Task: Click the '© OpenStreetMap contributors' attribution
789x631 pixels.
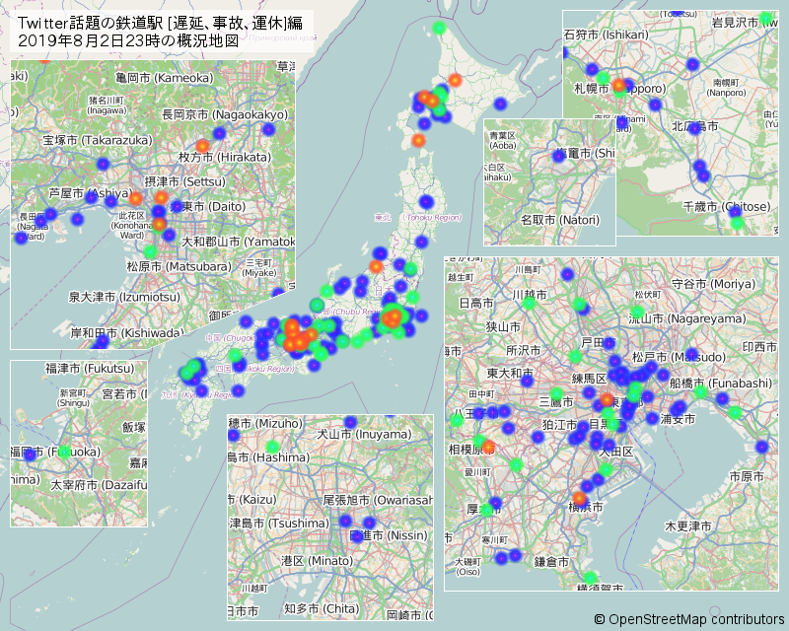Action: coord(688,619)
